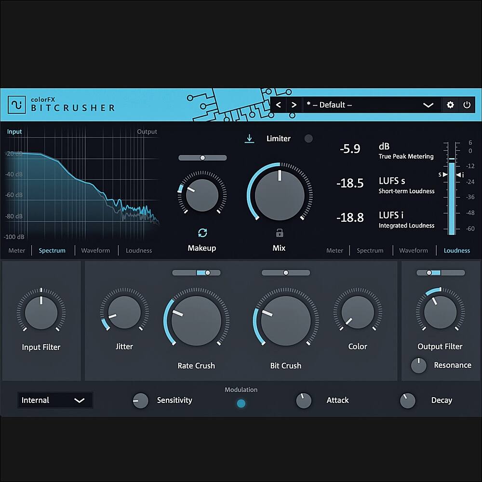
Task: Click the download arrow beside Limiter
Action: point(250,139)
